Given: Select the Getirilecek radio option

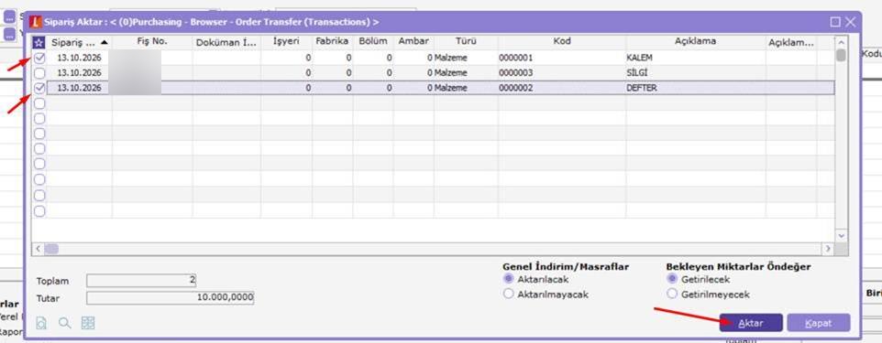Looking at the screenshot, I should (x=672, y=279).
